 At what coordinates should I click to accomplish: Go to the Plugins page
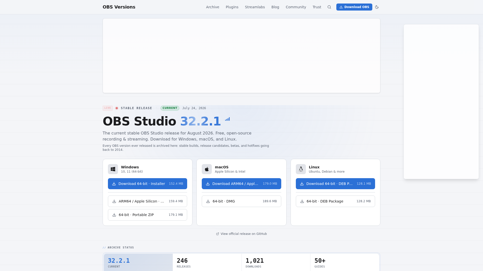(x=232, y=7)
